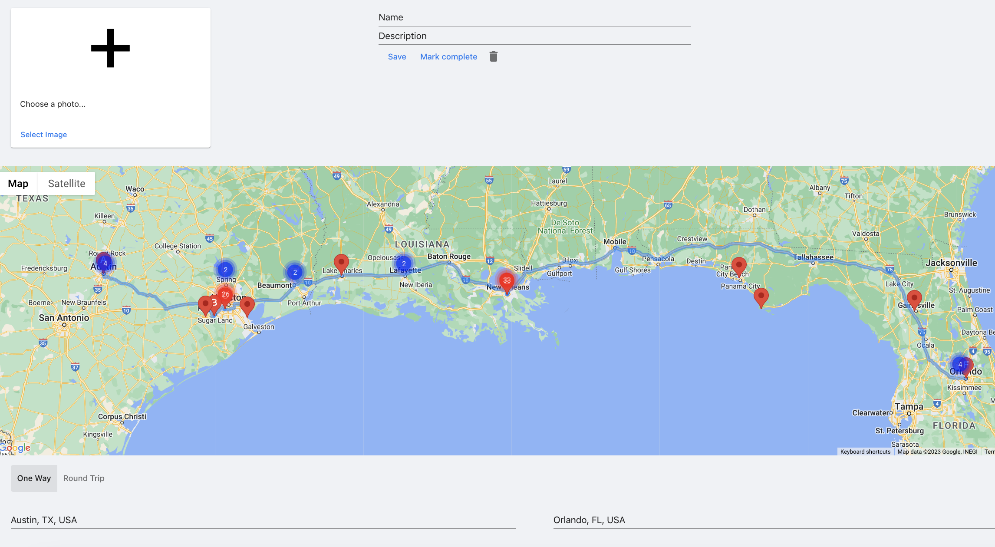
Task: Switch to Satellite view
Action: point(66,184)
